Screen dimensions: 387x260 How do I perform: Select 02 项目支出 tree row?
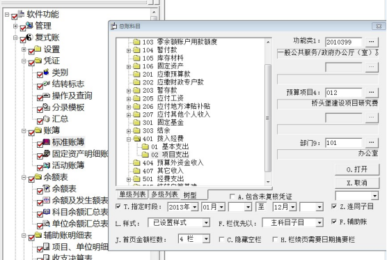pos(170,155)
